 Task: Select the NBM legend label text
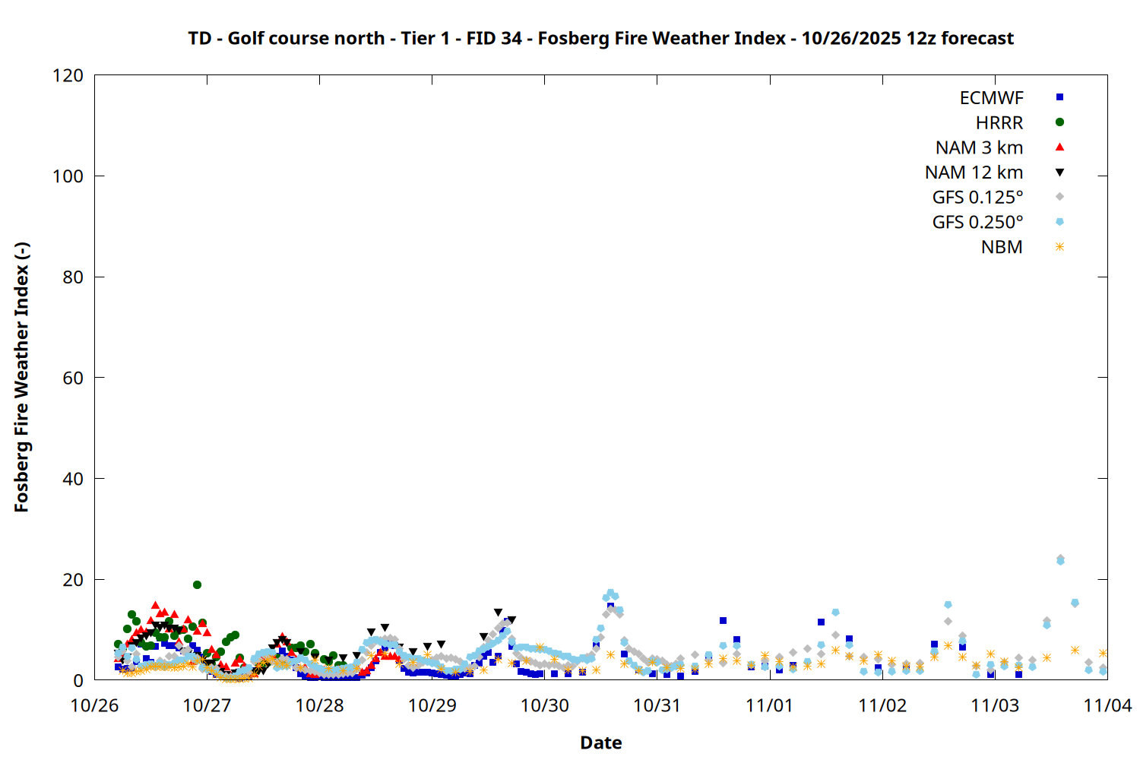(x=1002, y=248)
